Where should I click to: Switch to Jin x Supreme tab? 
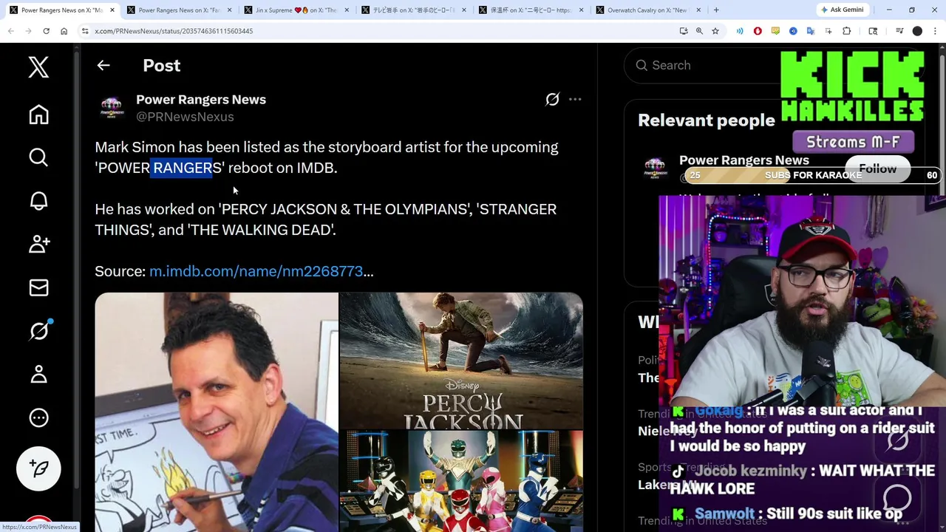(x=294, y=10)
